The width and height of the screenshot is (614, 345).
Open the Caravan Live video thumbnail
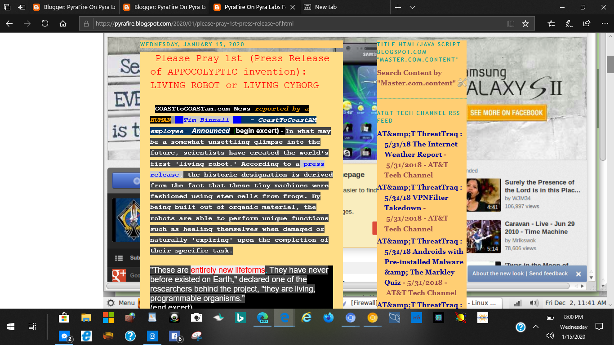click(x=483, y=236)
